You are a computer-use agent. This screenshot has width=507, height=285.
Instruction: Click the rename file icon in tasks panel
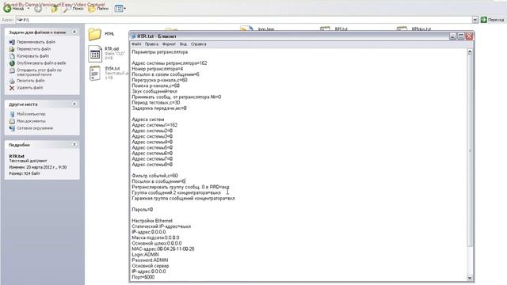(12, 42)
